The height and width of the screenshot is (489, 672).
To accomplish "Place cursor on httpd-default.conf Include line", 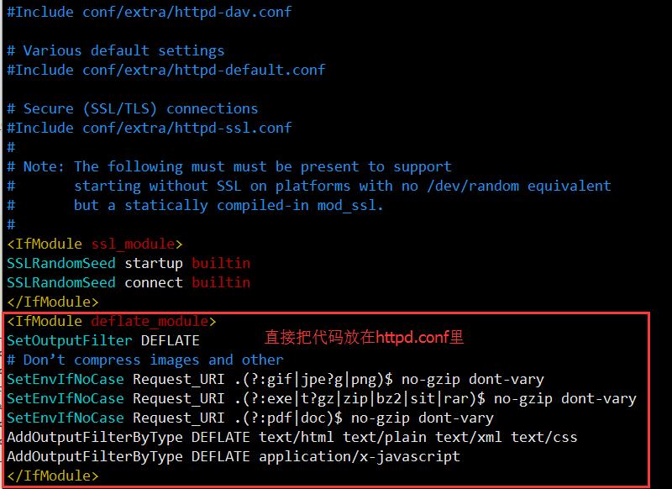I will pos(165,70).
